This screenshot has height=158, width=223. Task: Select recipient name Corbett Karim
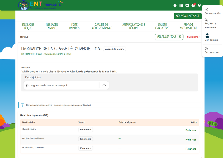click(29, 129)
